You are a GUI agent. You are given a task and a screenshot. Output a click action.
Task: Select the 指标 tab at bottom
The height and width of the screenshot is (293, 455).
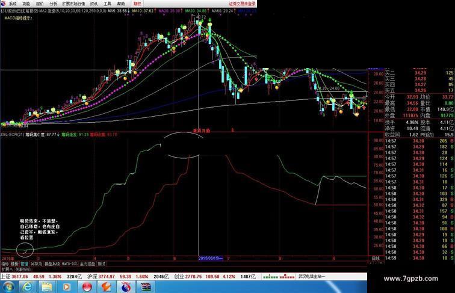(x=5, y=264)
